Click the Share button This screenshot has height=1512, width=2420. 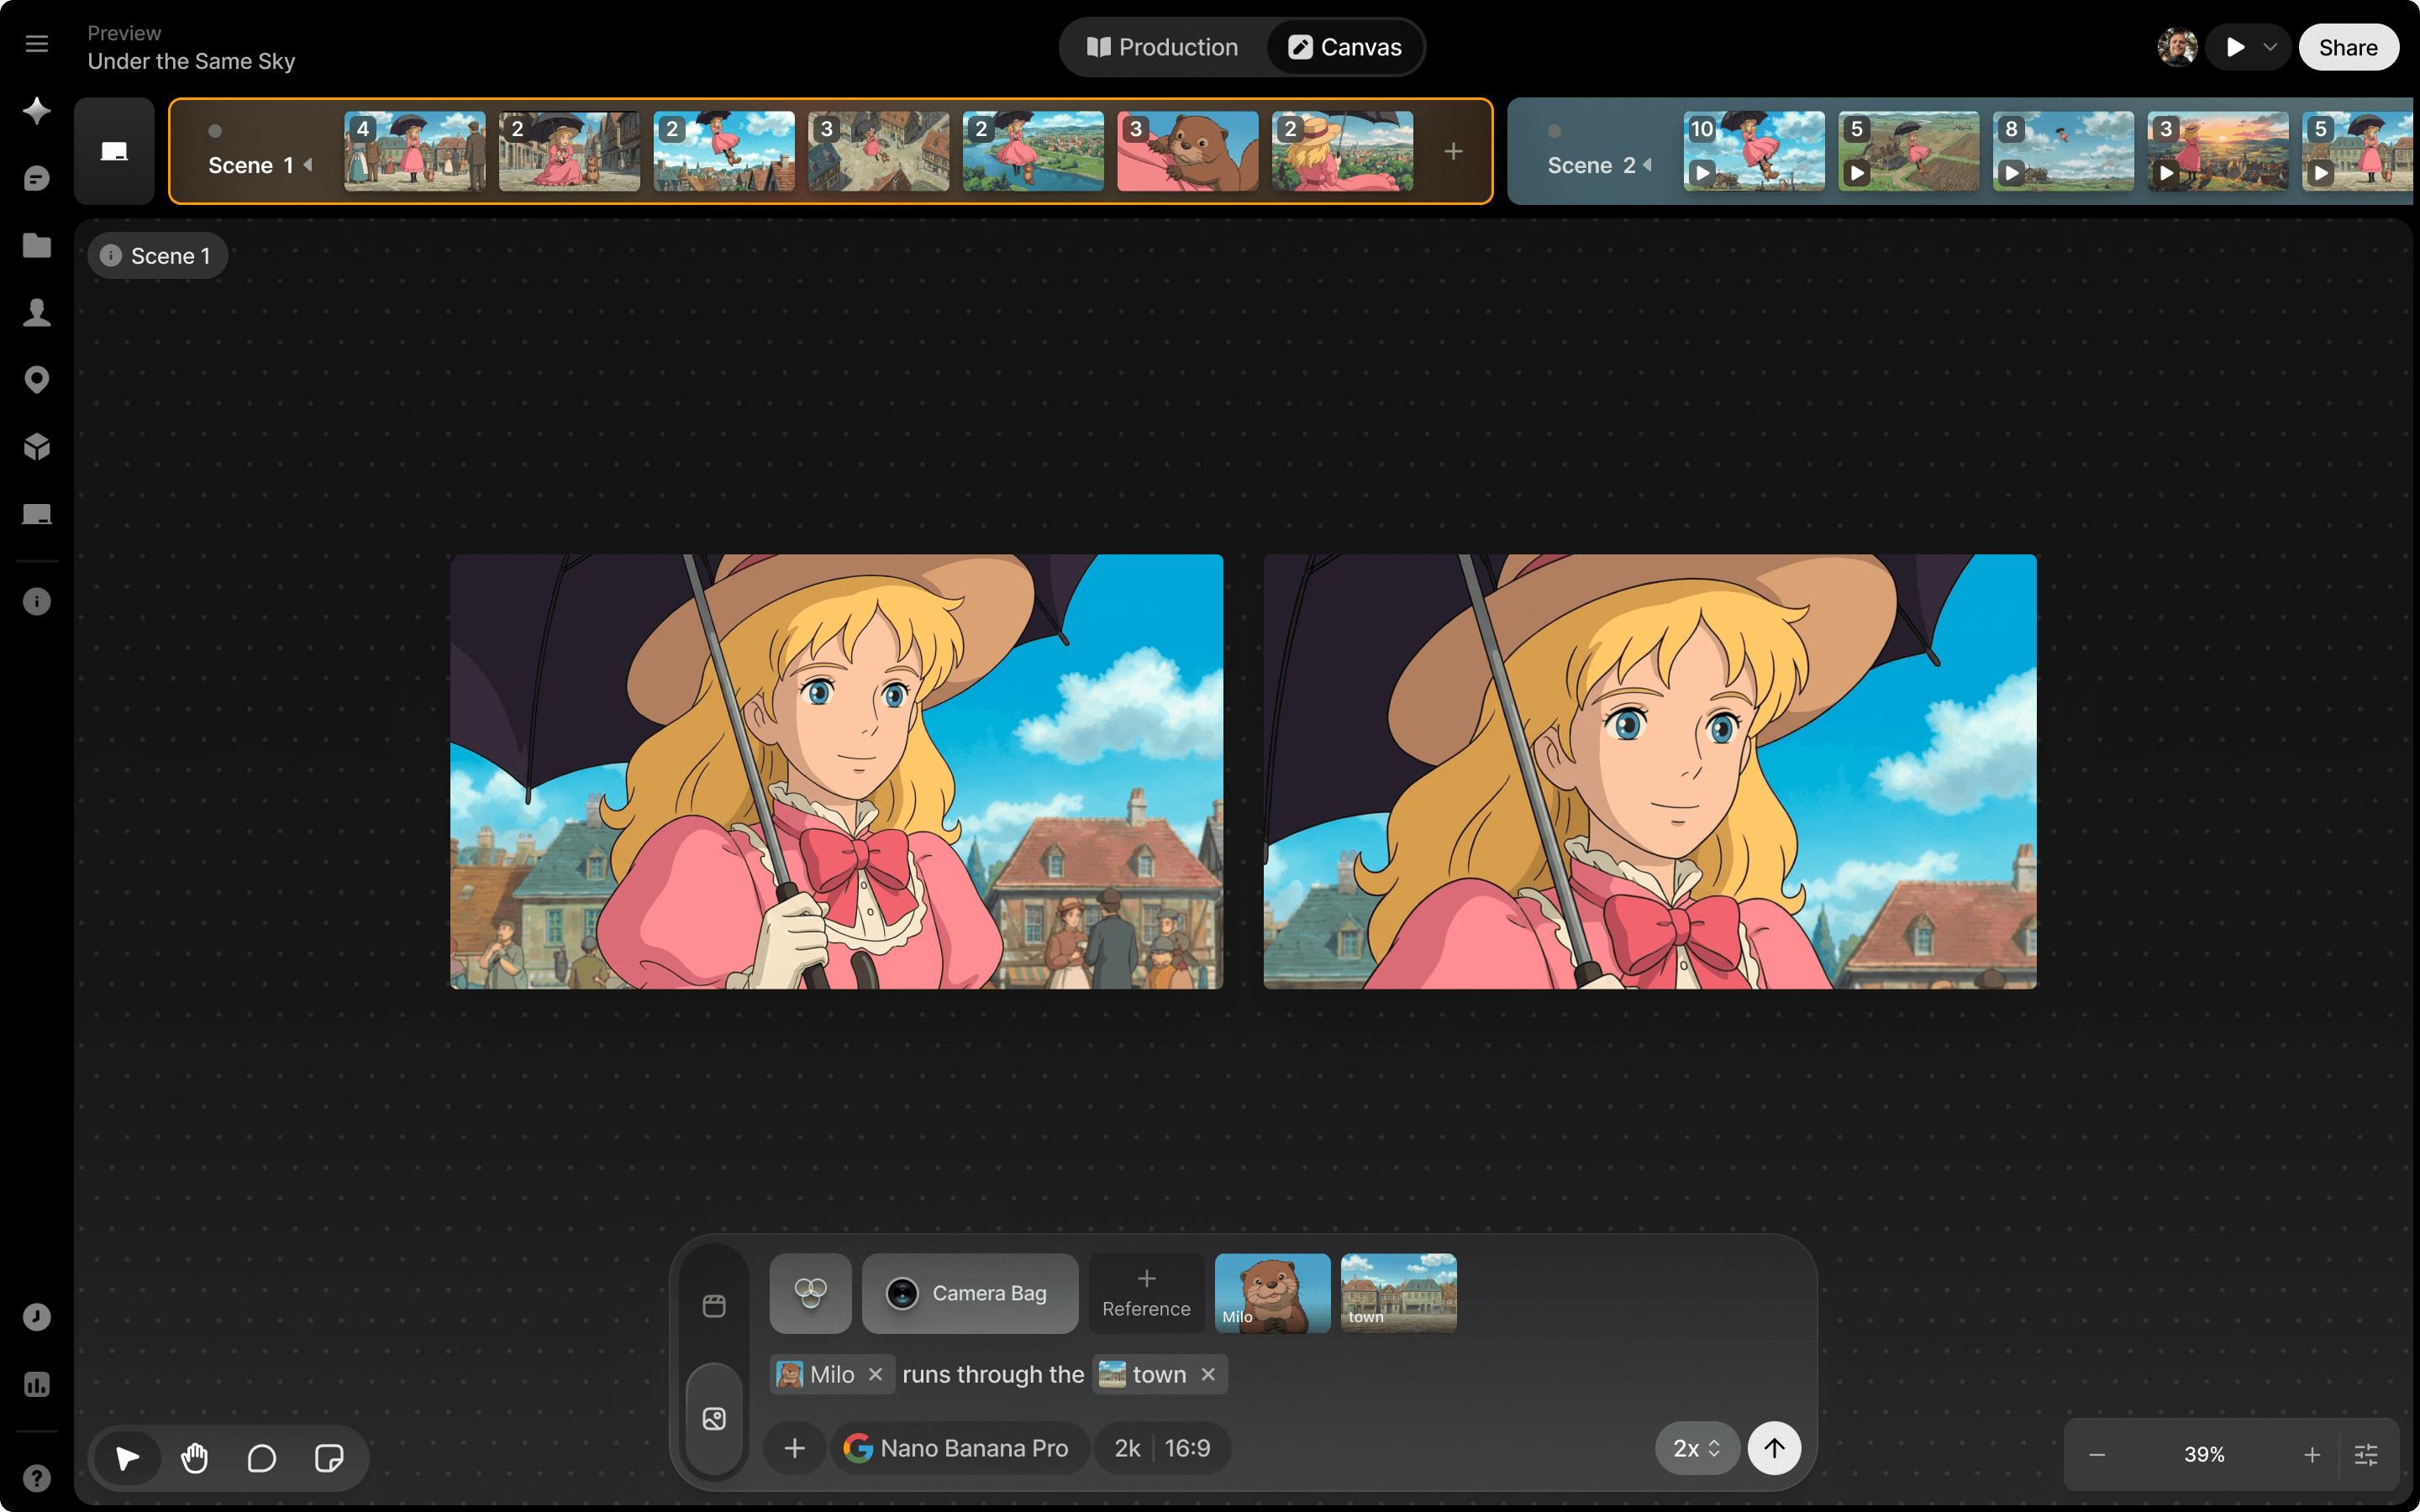2347,47
